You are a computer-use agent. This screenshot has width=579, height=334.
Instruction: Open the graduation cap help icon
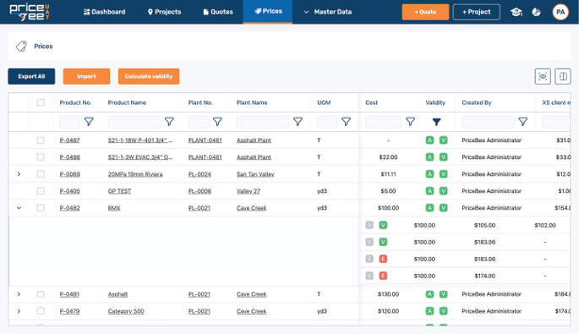click(516, 12)
